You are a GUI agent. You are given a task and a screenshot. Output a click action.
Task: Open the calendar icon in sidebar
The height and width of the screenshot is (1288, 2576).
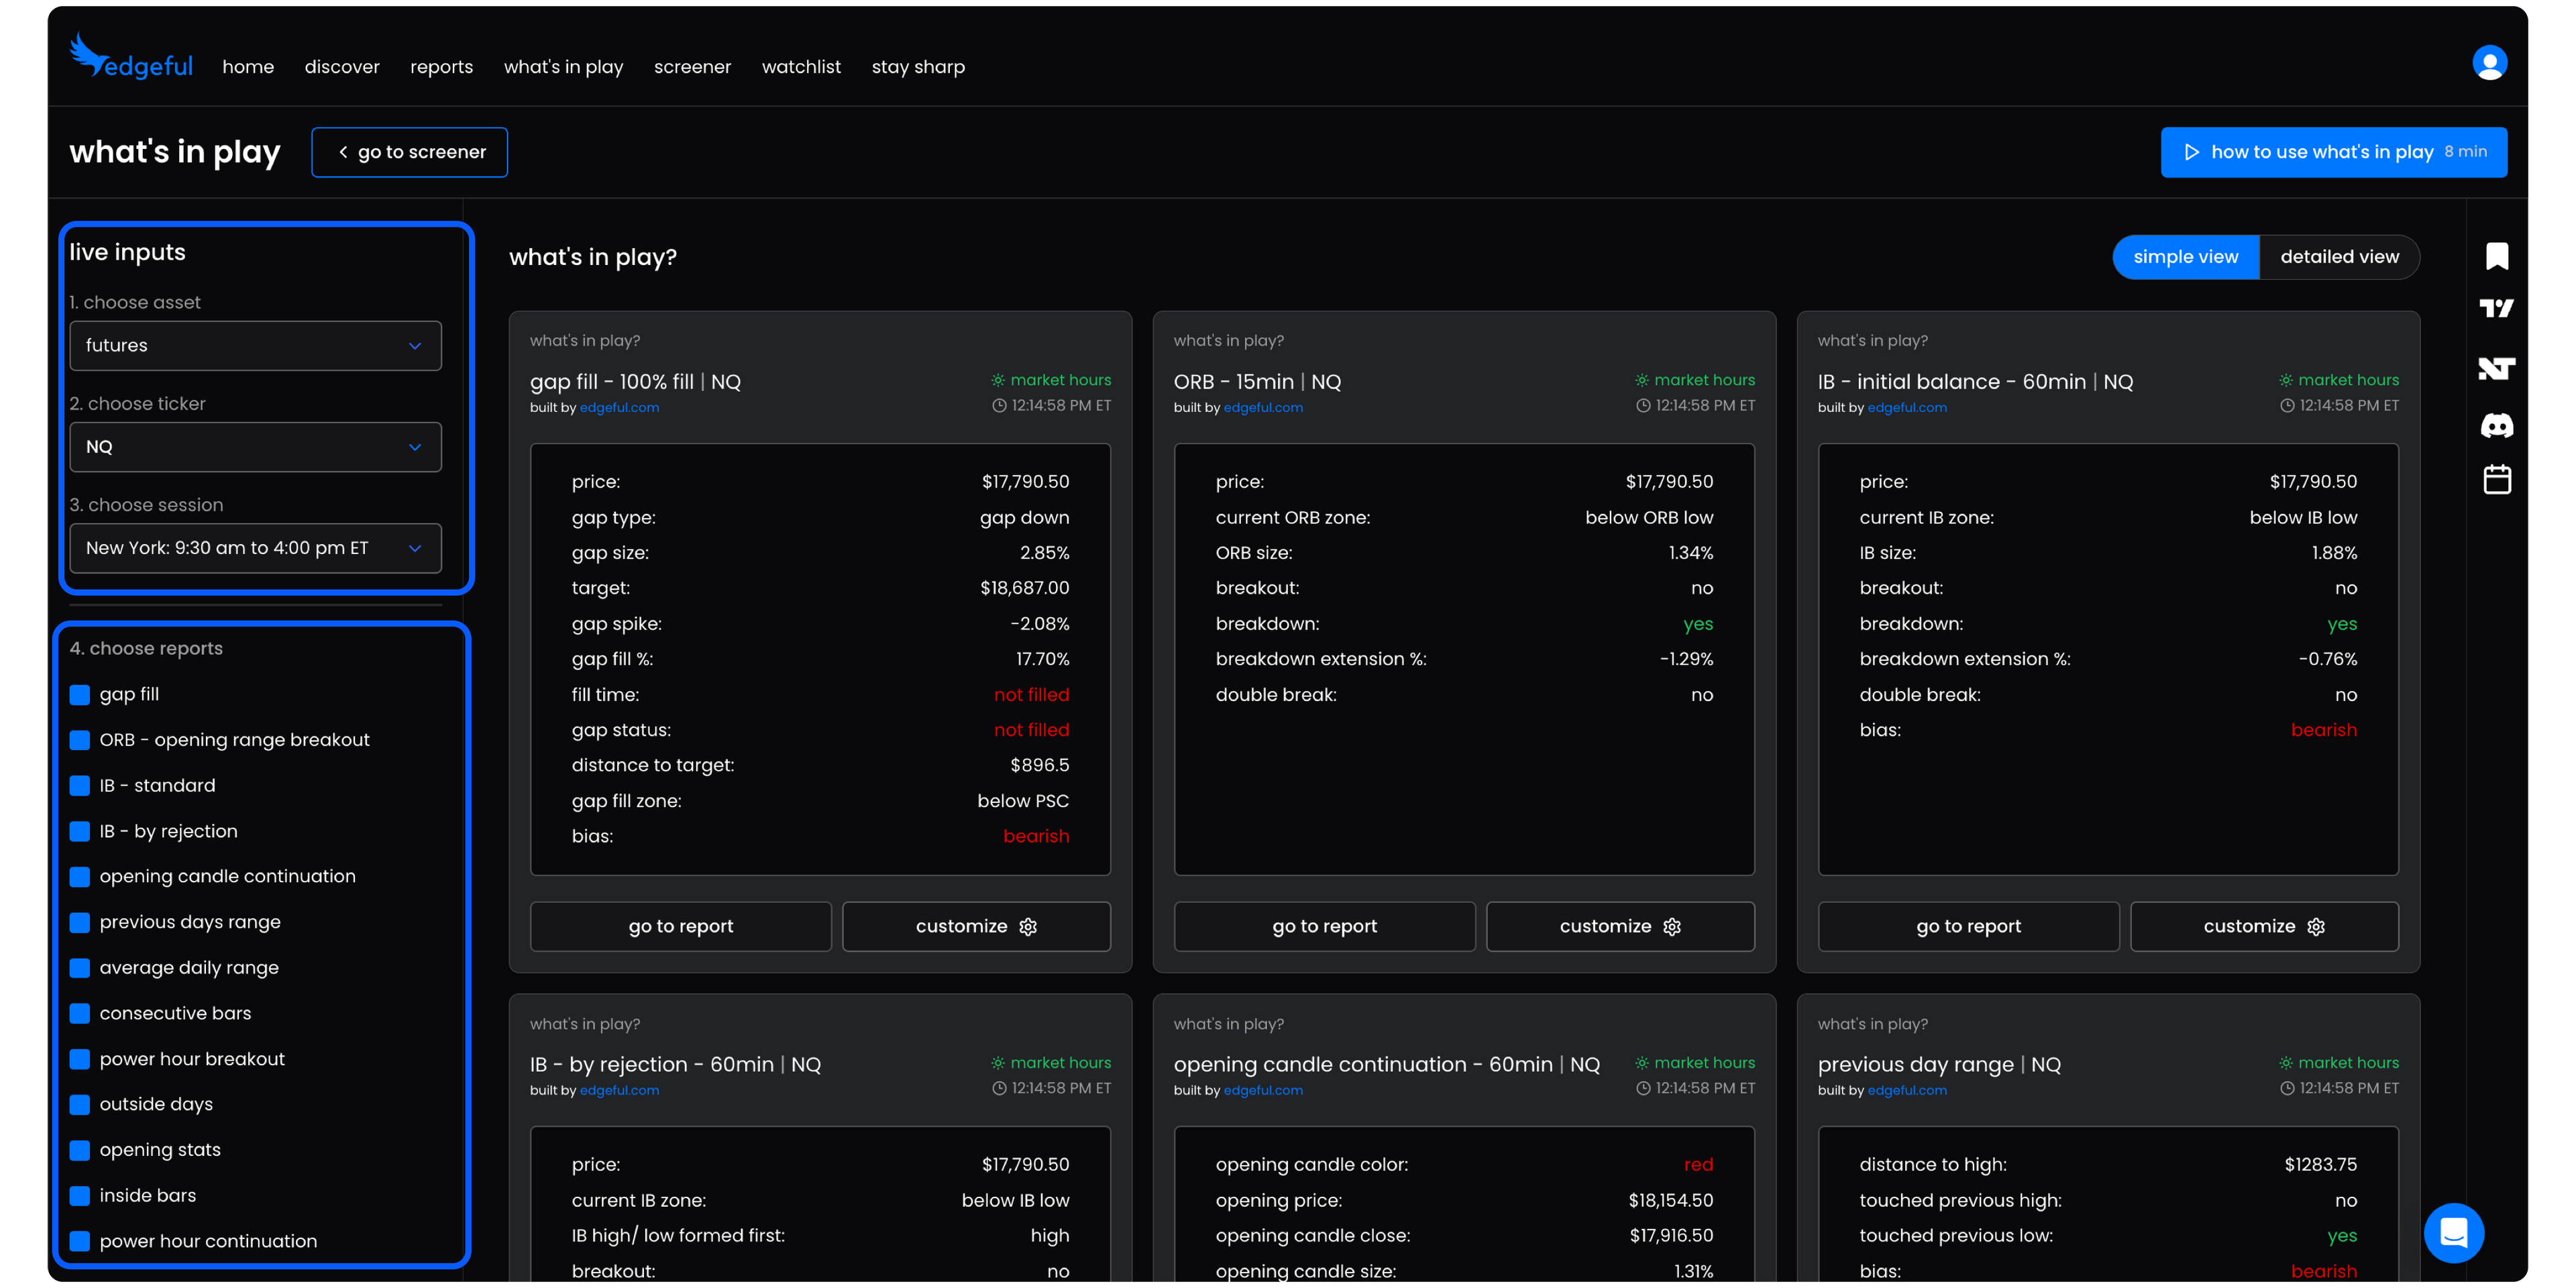(x=2496, y=480)
